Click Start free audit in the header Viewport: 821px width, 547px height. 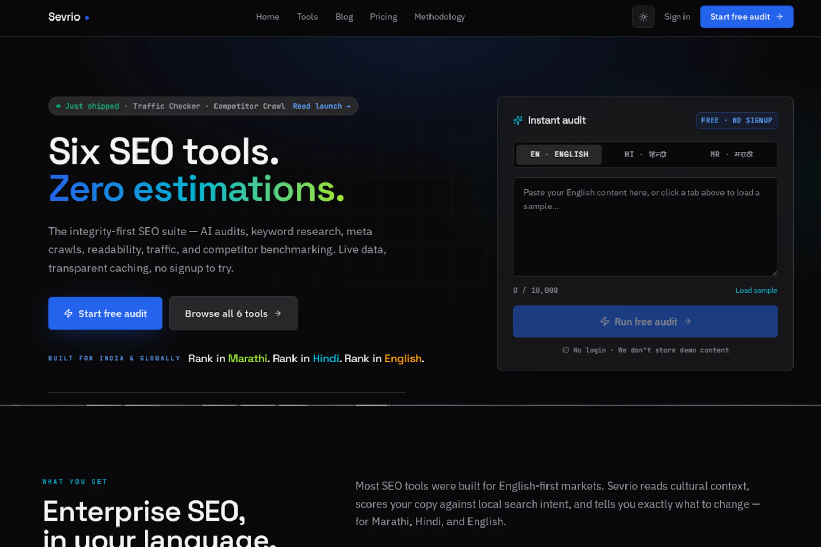[747, 17]
